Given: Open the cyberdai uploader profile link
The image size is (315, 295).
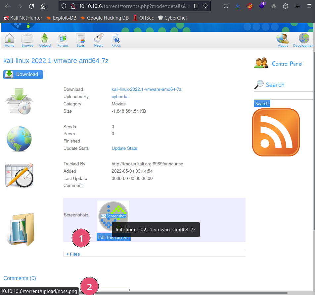Looking at the screenshot, I should (x=120, y=96).
